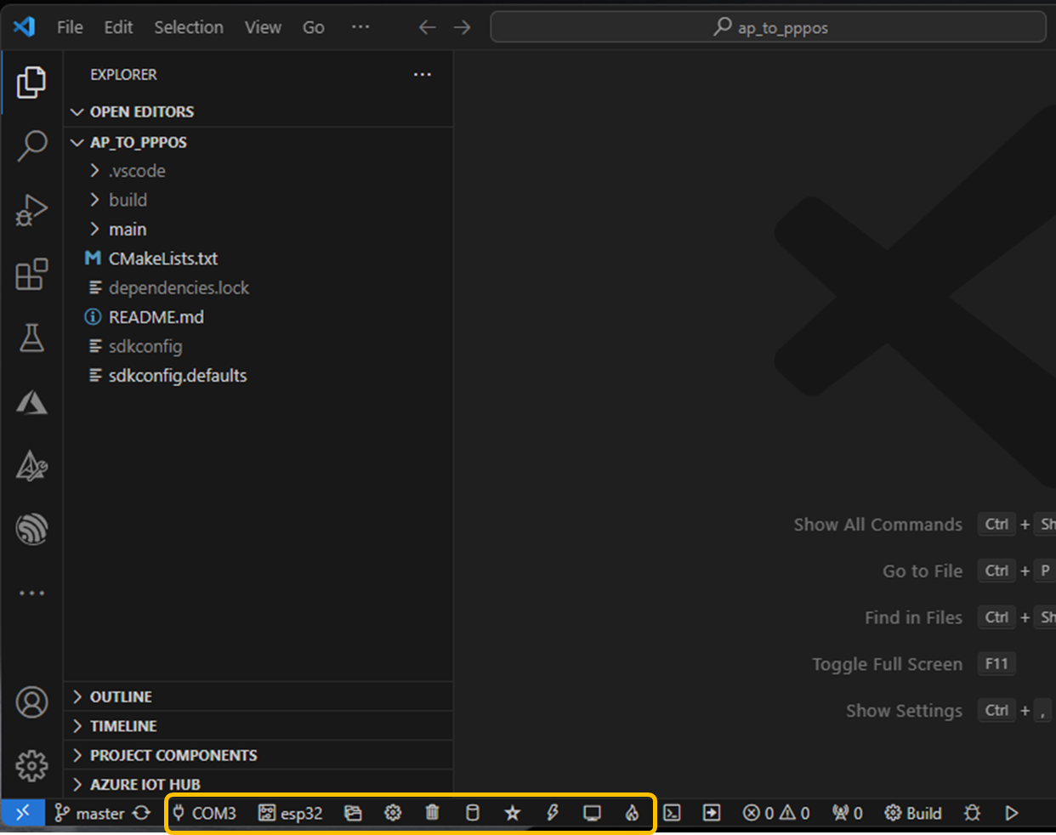The image size is (1056, 835).
Task: Open SDK configuration editor gear in status bar
Action: coord(393,813)
